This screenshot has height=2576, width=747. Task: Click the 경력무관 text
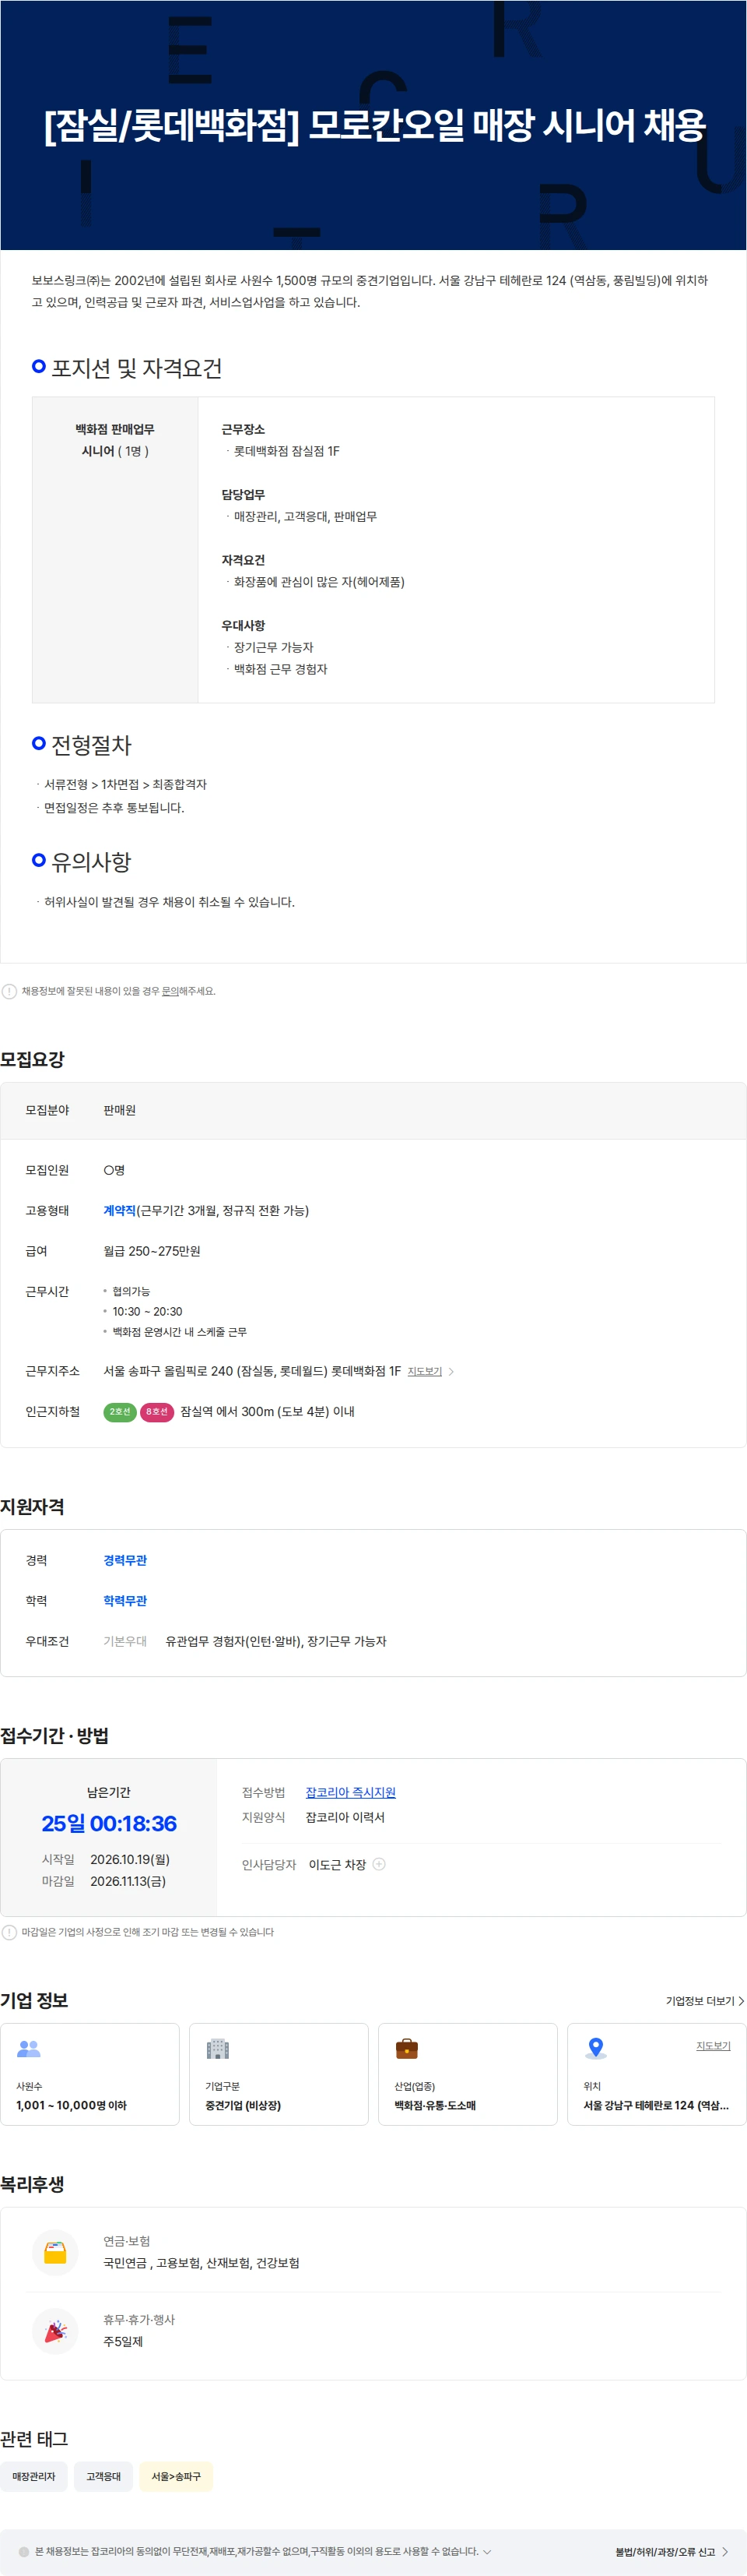[124, 1560]
